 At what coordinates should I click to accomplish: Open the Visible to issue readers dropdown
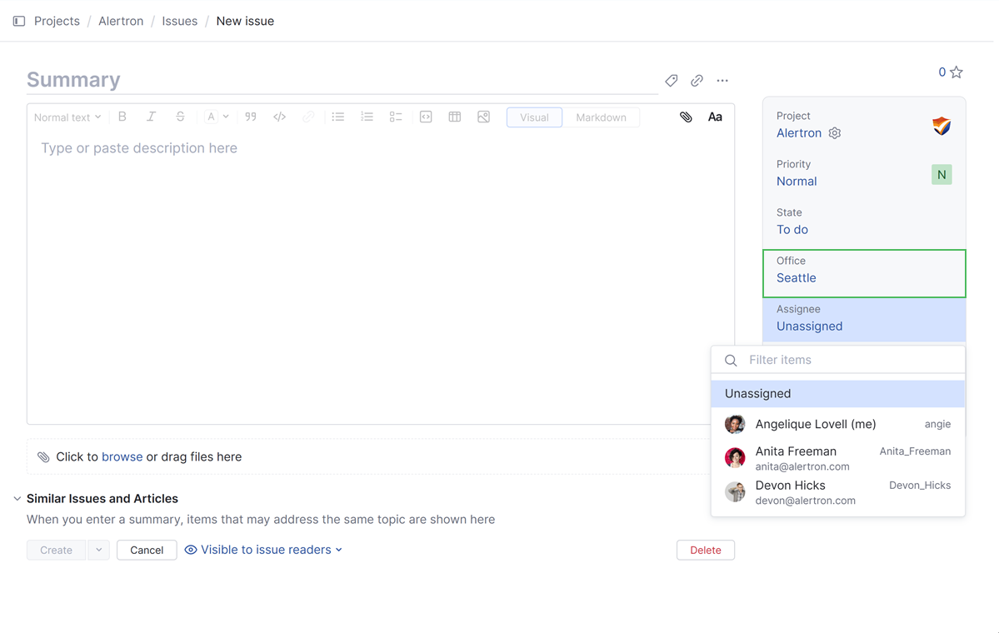click(263, 550)
